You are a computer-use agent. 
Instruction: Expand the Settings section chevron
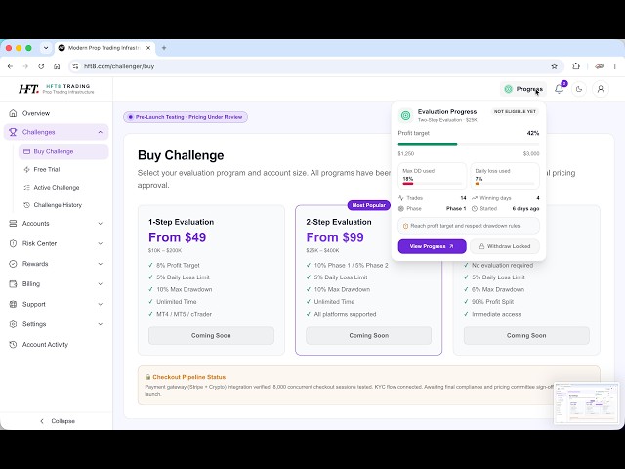pyautogui.click(x=100, y=324)
